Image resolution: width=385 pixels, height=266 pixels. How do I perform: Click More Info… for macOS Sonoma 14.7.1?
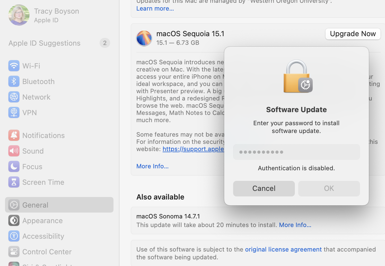(x=295, y=225)
